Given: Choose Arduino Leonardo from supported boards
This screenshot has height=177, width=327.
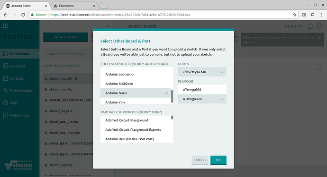Looking at the screenshot, I should click(136, 75).
